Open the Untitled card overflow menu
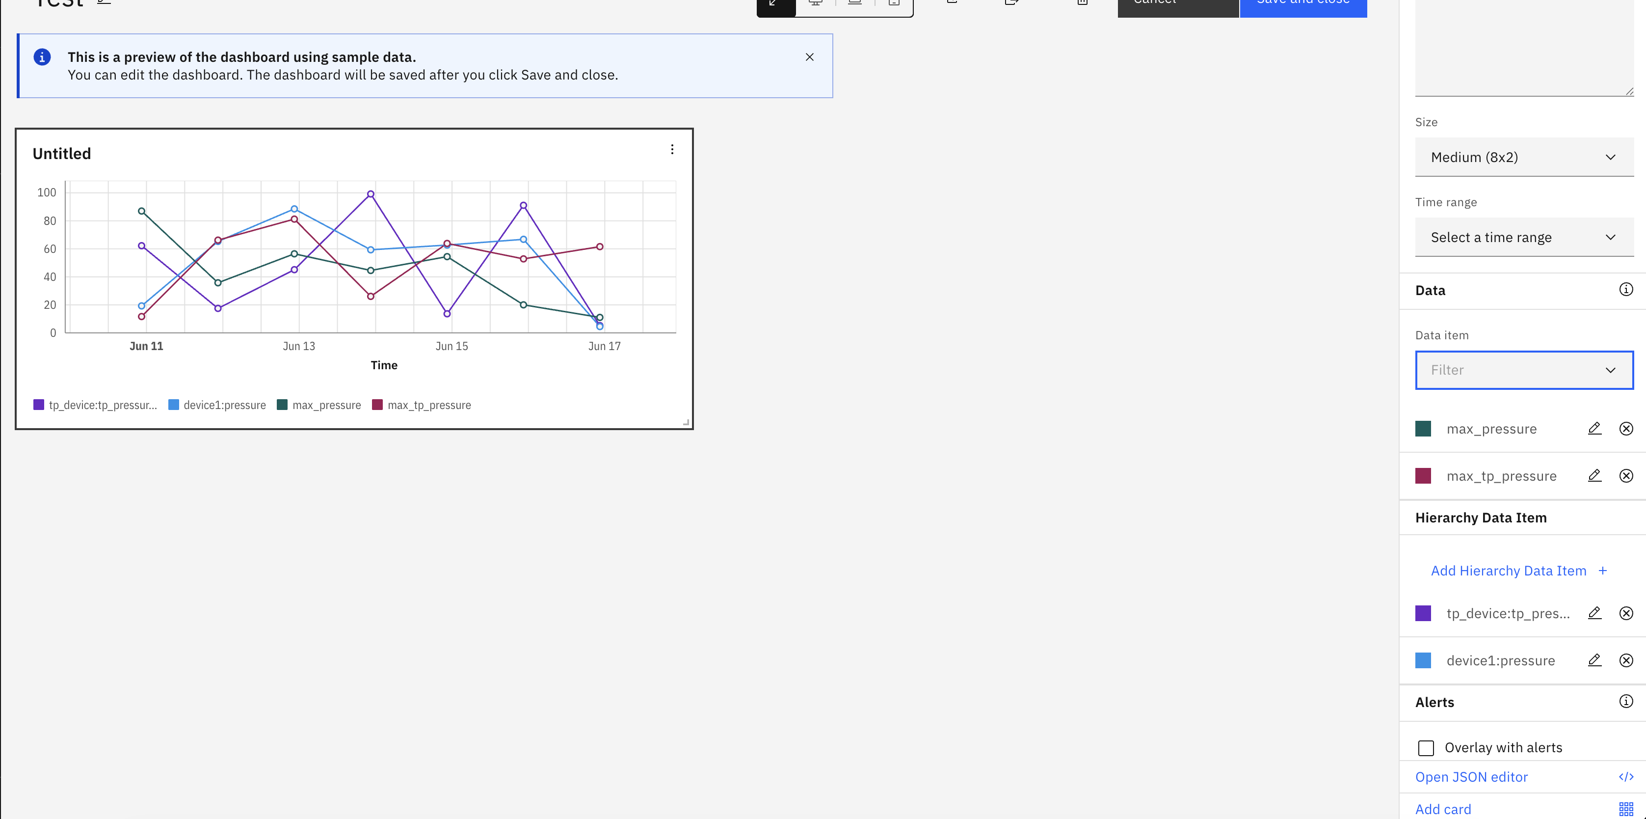The height and width of the screenshot is (819, 1646). pos(672,149)
